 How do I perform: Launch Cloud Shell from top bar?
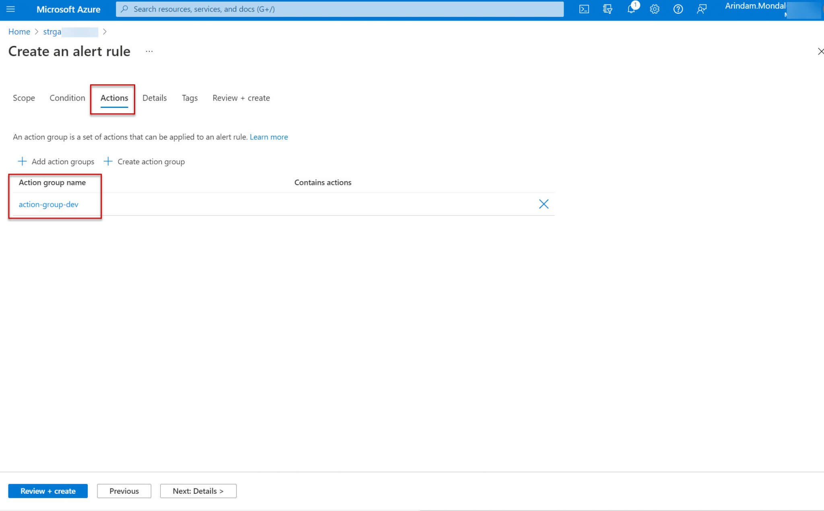click(x=584, y=9)
